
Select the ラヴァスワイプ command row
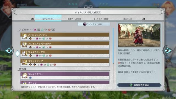click(x=65, y=62)
